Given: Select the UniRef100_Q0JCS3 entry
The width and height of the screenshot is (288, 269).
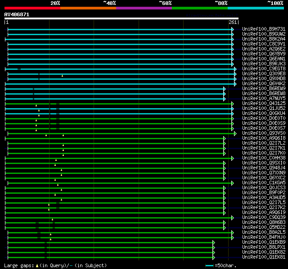Looking at the screenshot, I should (x=264, y=188).
